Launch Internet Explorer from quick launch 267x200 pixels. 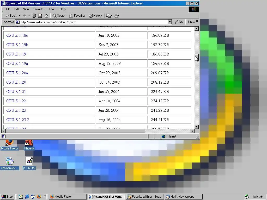[27, 197]
